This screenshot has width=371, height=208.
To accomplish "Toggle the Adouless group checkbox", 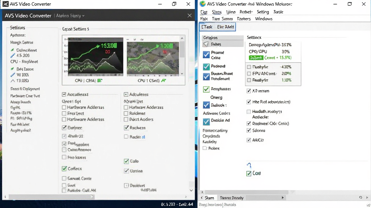I will point(126,94).
